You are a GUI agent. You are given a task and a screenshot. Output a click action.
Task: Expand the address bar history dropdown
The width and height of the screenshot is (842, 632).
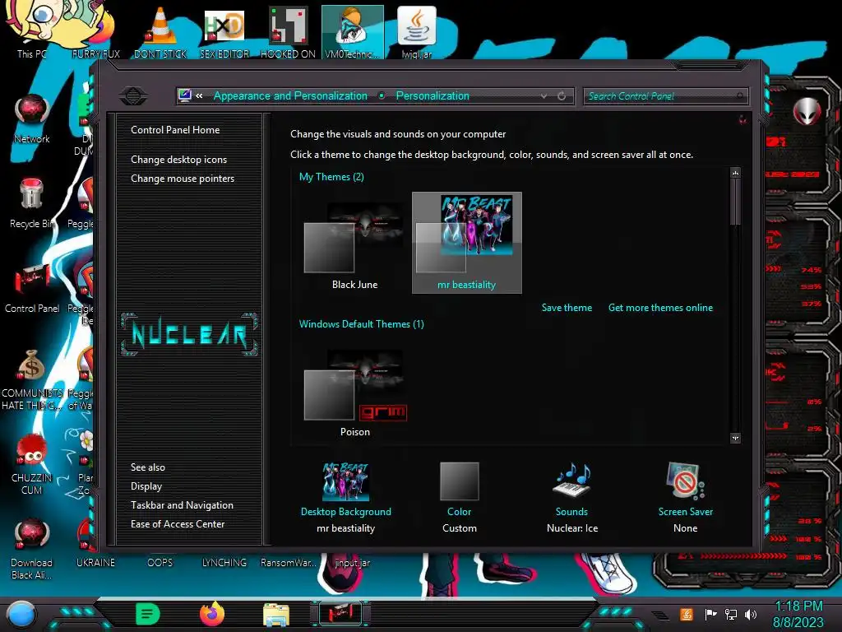tap(544, 96)
